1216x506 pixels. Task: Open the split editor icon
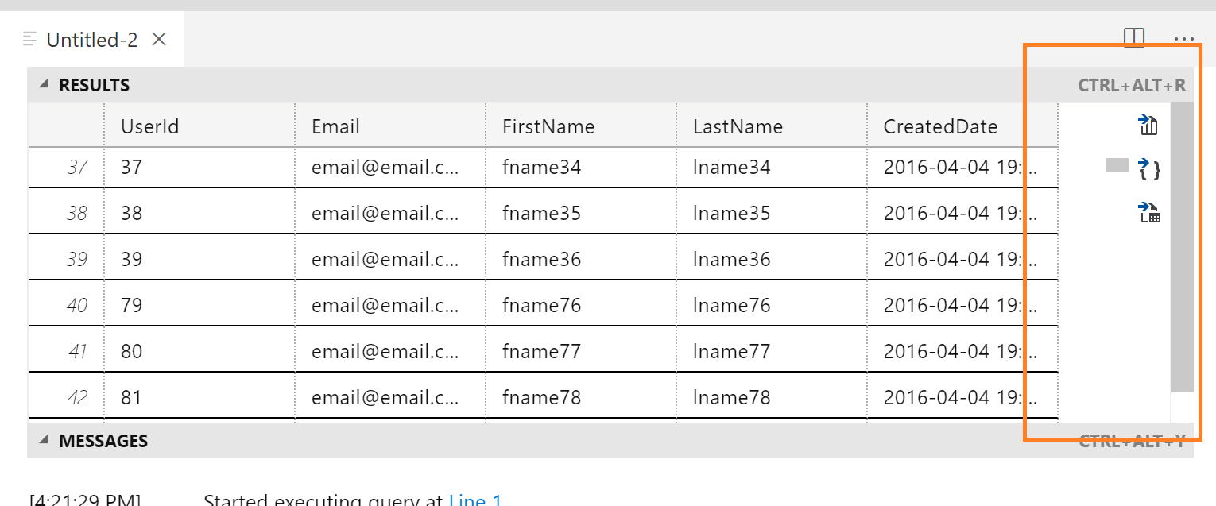(x=1133, y=37)
